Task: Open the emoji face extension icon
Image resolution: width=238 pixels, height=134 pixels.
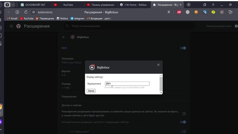Action: tap(196, 12)
